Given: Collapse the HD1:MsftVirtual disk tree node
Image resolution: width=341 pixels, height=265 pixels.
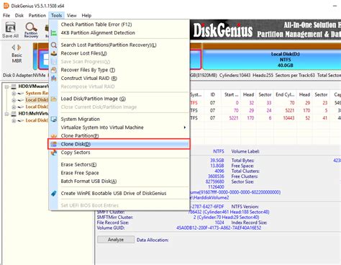Looking at the screenshot, I should [7, 114].
